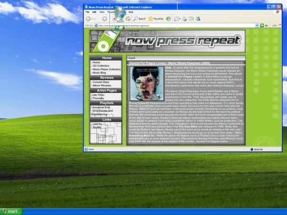Image resolution: width=287 pixels, height=215 pixels.
Task: Open the History green clock icon
Action: point(168,19)
